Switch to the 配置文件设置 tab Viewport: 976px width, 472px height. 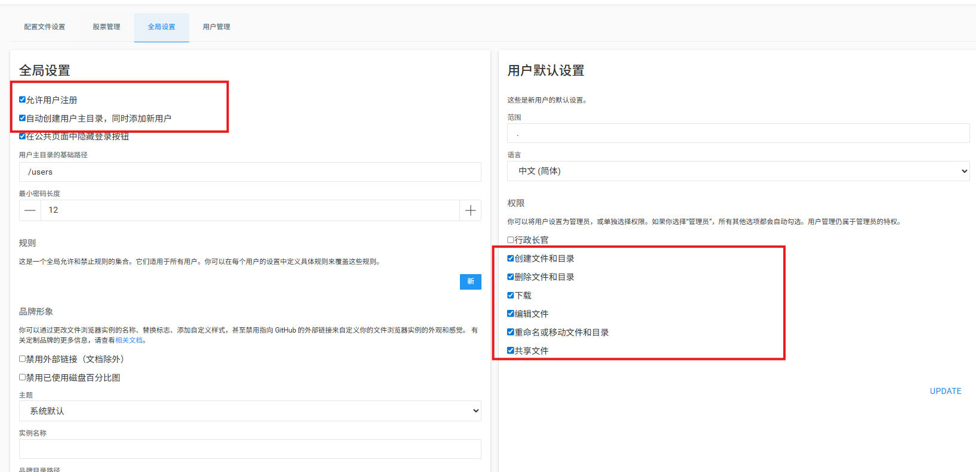click(45, 27)
